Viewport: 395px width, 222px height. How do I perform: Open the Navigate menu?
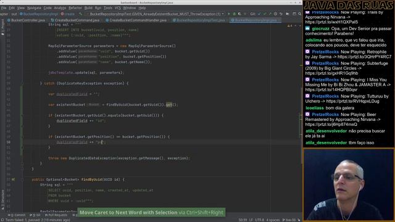click(34, 8)
